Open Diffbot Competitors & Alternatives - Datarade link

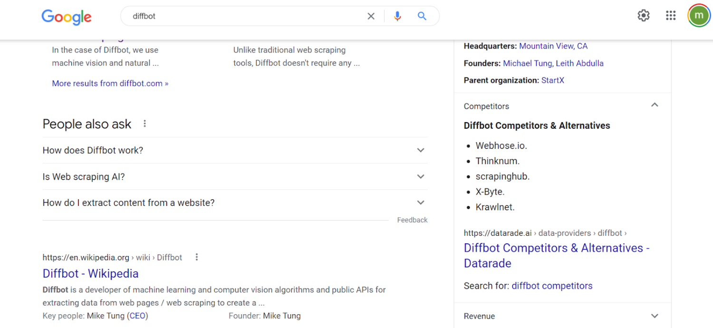(x=557, y=256)
